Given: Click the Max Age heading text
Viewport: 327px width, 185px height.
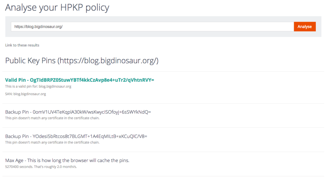Looking at the screenshot, I should [x=67, y=160].
